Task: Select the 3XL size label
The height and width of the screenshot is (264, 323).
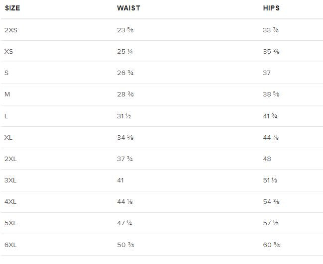Action: coord(10,180)
